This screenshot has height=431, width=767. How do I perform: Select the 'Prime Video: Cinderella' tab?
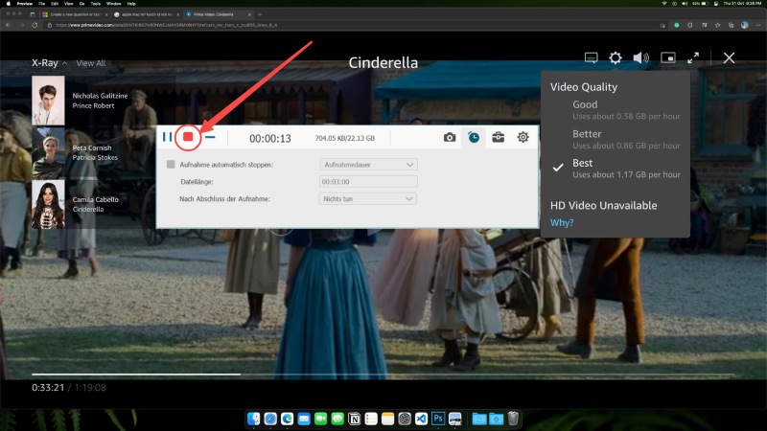point(219,14)
